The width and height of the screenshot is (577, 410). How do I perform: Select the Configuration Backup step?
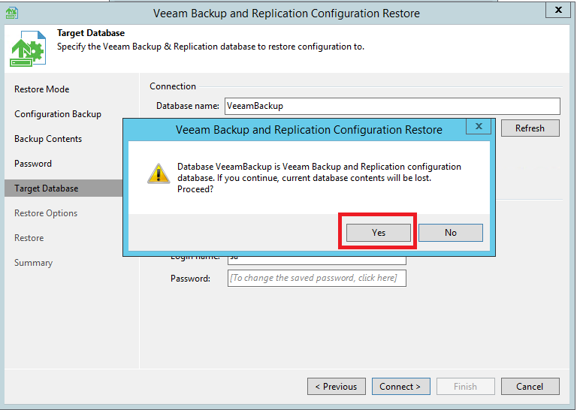point(58,114)
